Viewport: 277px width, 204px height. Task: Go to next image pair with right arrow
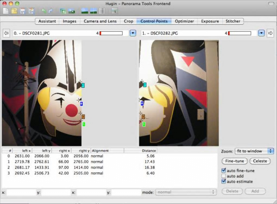270,33
